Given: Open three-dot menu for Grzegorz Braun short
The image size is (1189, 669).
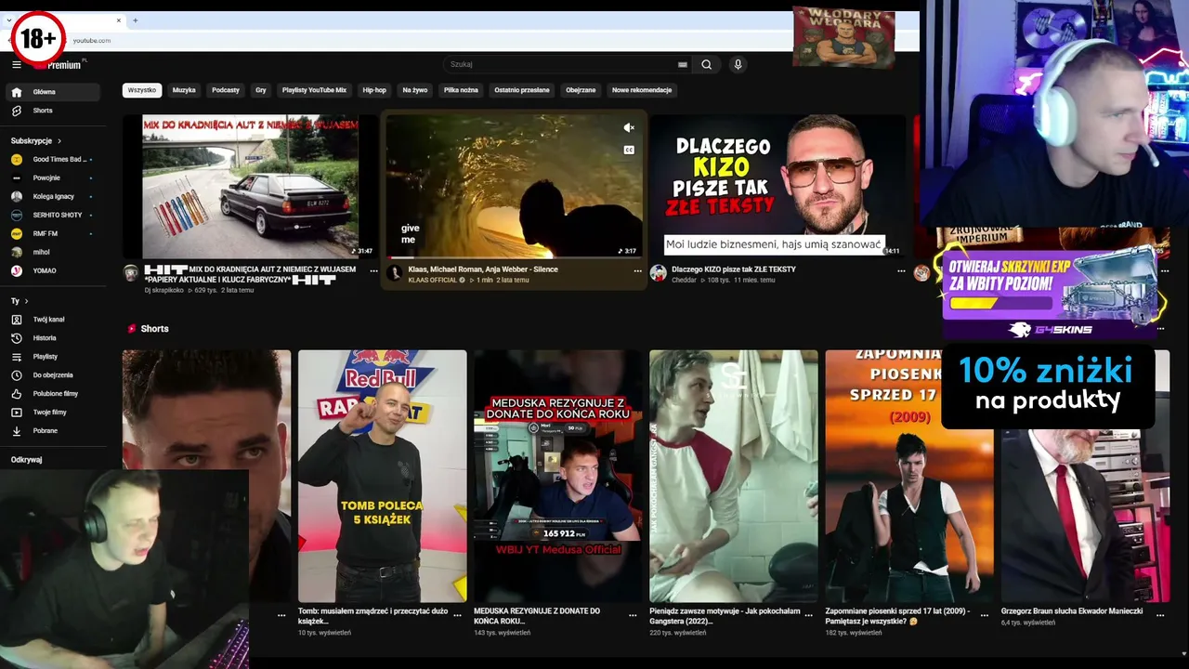Looking at the screenshot, I should [1160, 614].
